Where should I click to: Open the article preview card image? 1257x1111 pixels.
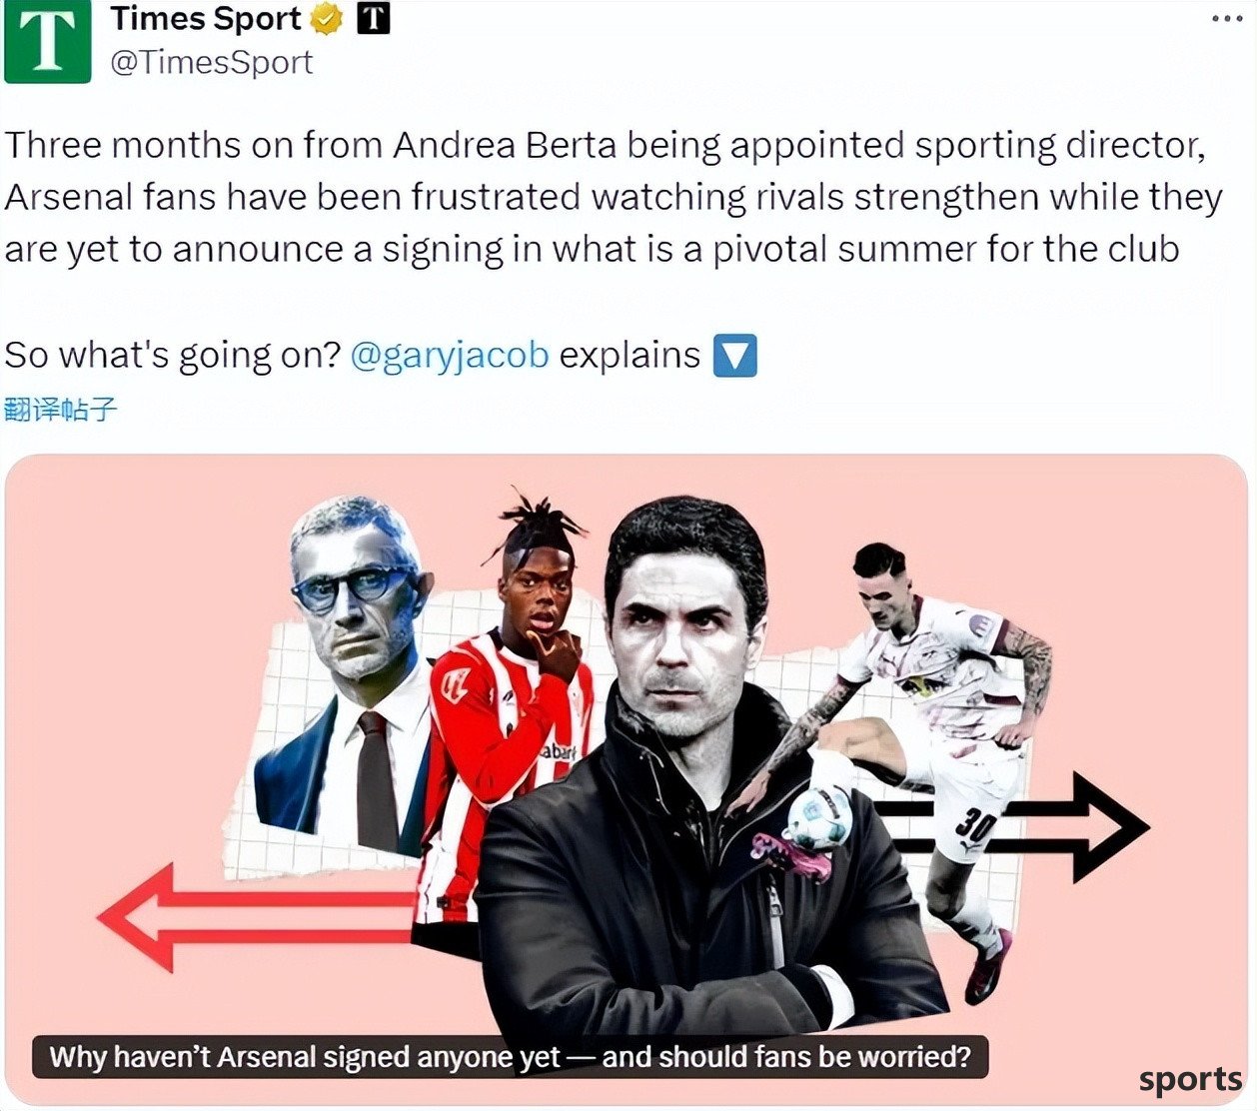tap(627, 779)
